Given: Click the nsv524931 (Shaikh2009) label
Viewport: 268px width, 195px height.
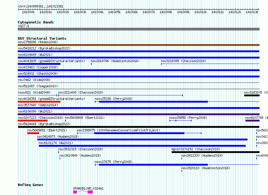Looking at the screenshot, I should tap(38, 73).
